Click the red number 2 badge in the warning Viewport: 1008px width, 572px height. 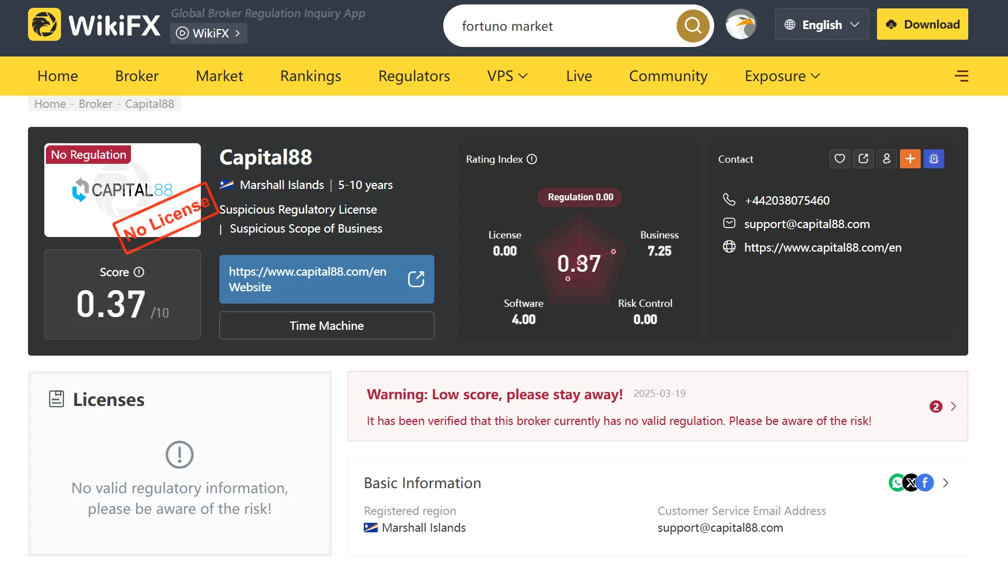[x=936, y=406]
